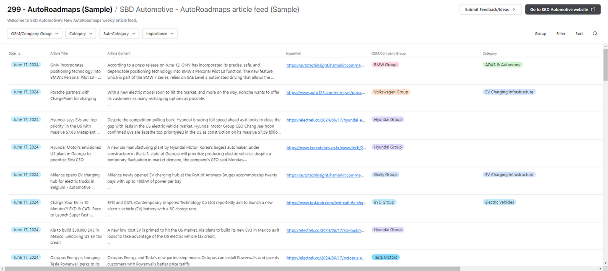This screenshot has height=271, width=608.
Task: Click the Submit Feedback/Ideas button
Action: [x=490, y=9]
